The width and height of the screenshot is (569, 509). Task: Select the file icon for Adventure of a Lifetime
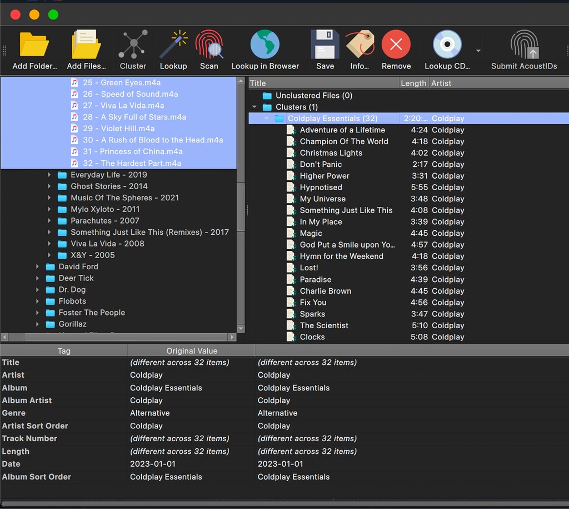click(x=291, y=130)
